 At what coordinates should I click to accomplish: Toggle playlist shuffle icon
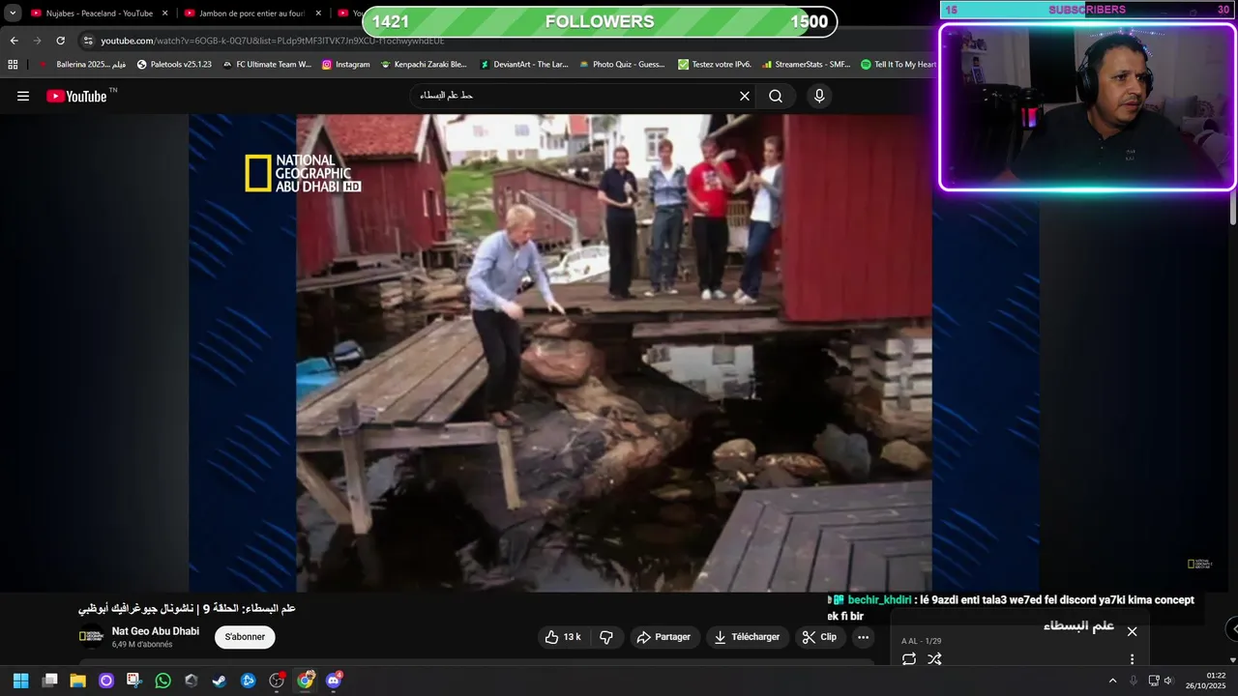click(x=934, y=659)
